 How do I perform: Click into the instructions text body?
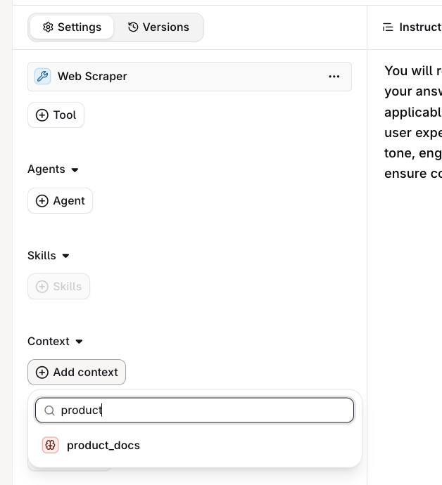tap(413, 122)
